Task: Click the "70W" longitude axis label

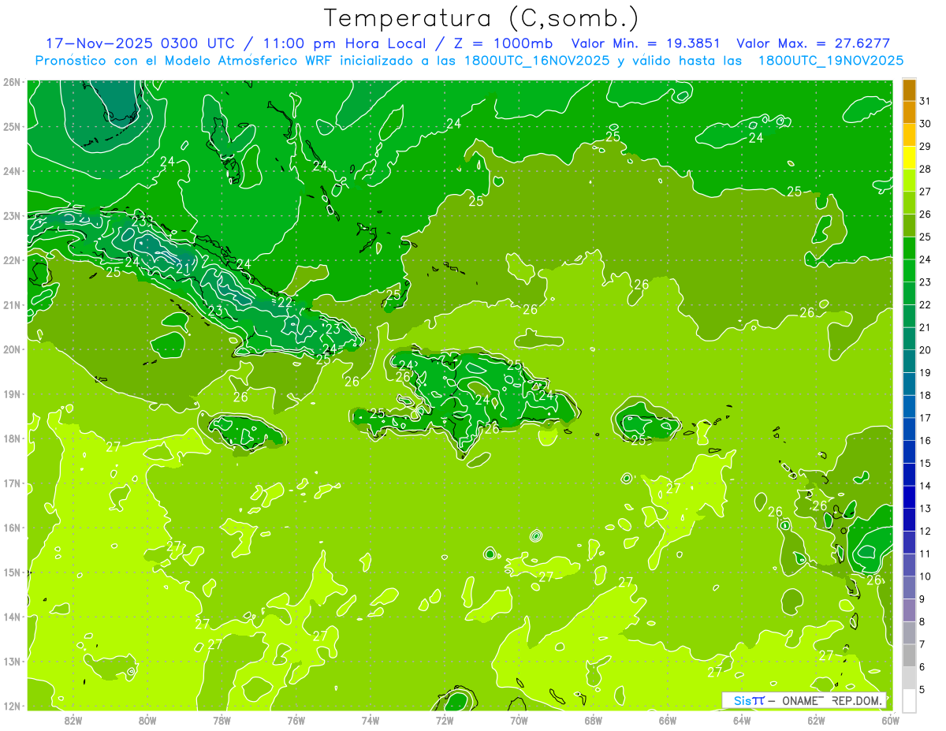Action: click(519, 720)
